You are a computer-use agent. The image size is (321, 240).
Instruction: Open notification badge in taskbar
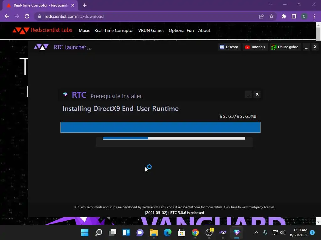click(312, 232)
